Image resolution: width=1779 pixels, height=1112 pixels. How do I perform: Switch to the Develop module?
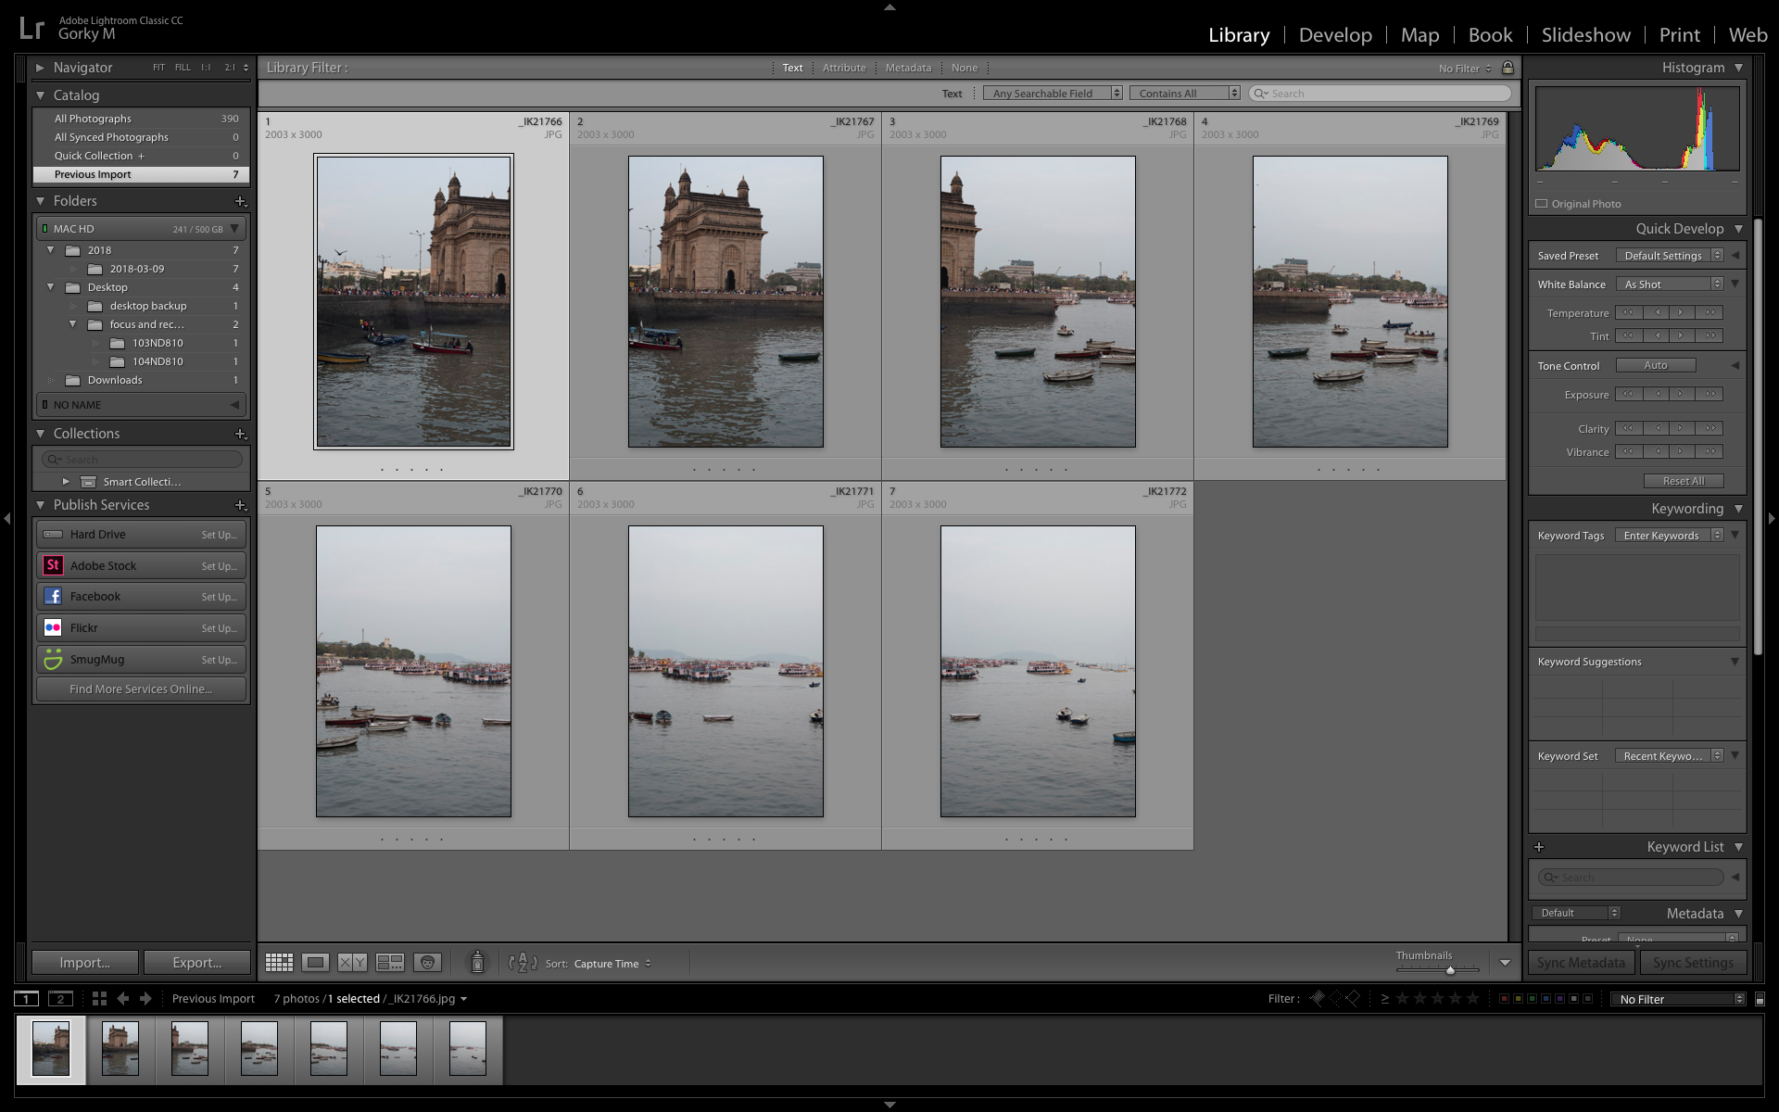(1335, 35)
